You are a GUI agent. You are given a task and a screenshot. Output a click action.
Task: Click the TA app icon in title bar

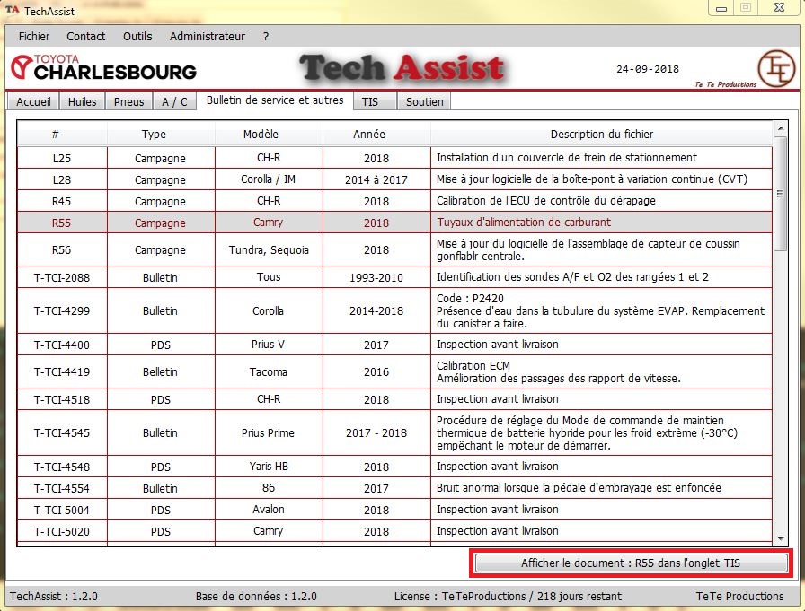(x=13, y=12)
